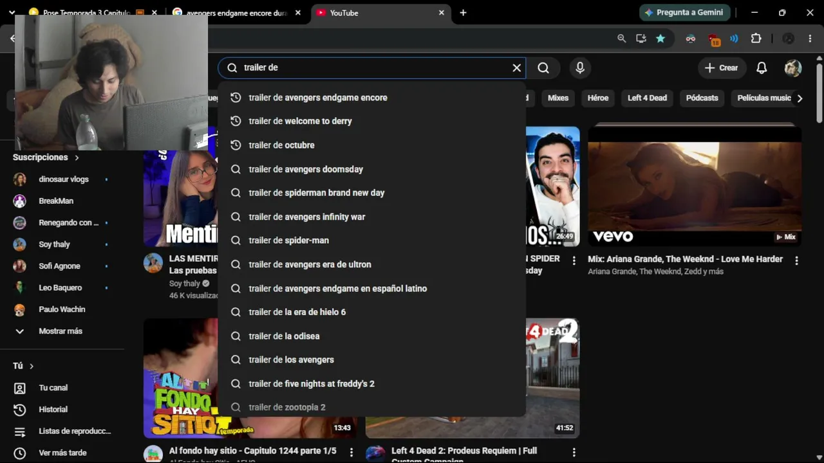
Task: Expand Mostrar más in subscriptions list
Action: pyautogui.click(x=61, y=331)
